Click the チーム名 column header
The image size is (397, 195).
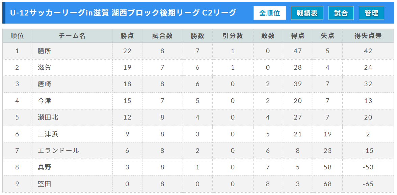tap(72, 36)
